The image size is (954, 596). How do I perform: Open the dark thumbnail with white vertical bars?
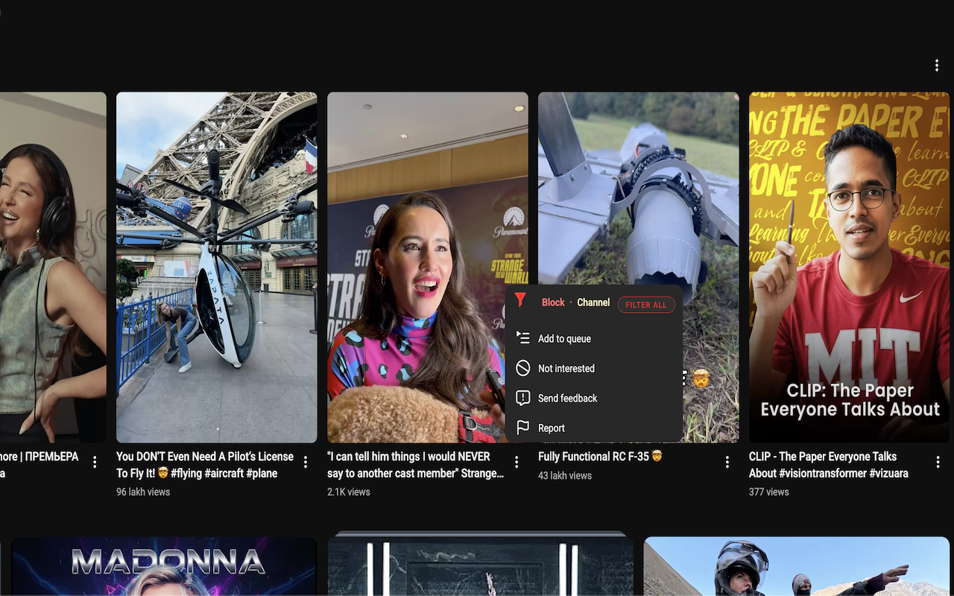pyautogui.click(x=481, y=565)
